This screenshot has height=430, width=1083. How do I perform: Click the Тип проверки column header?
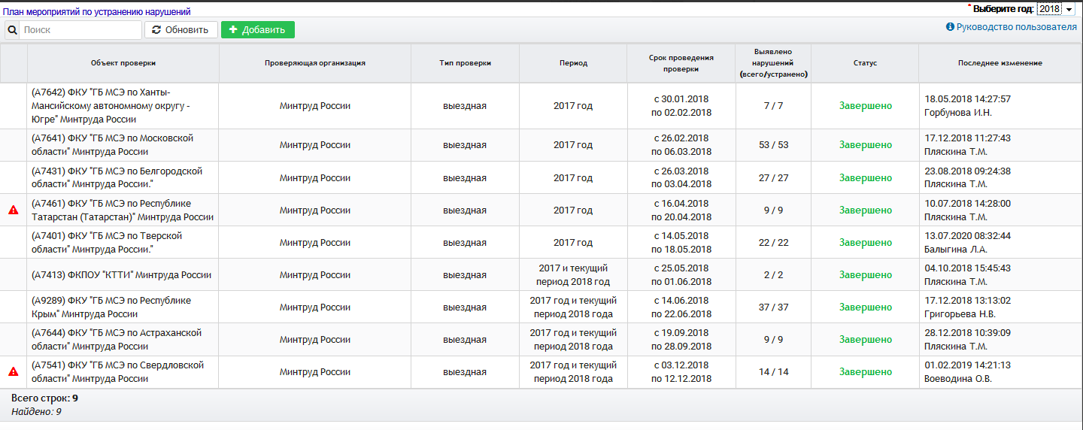click(x=465, y=63)
